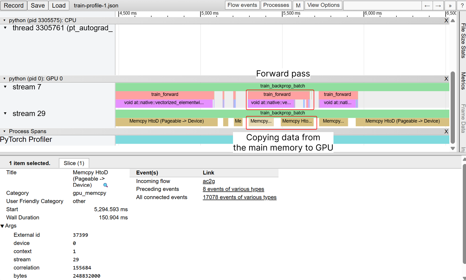Collapse the Args section triangle

2,226
